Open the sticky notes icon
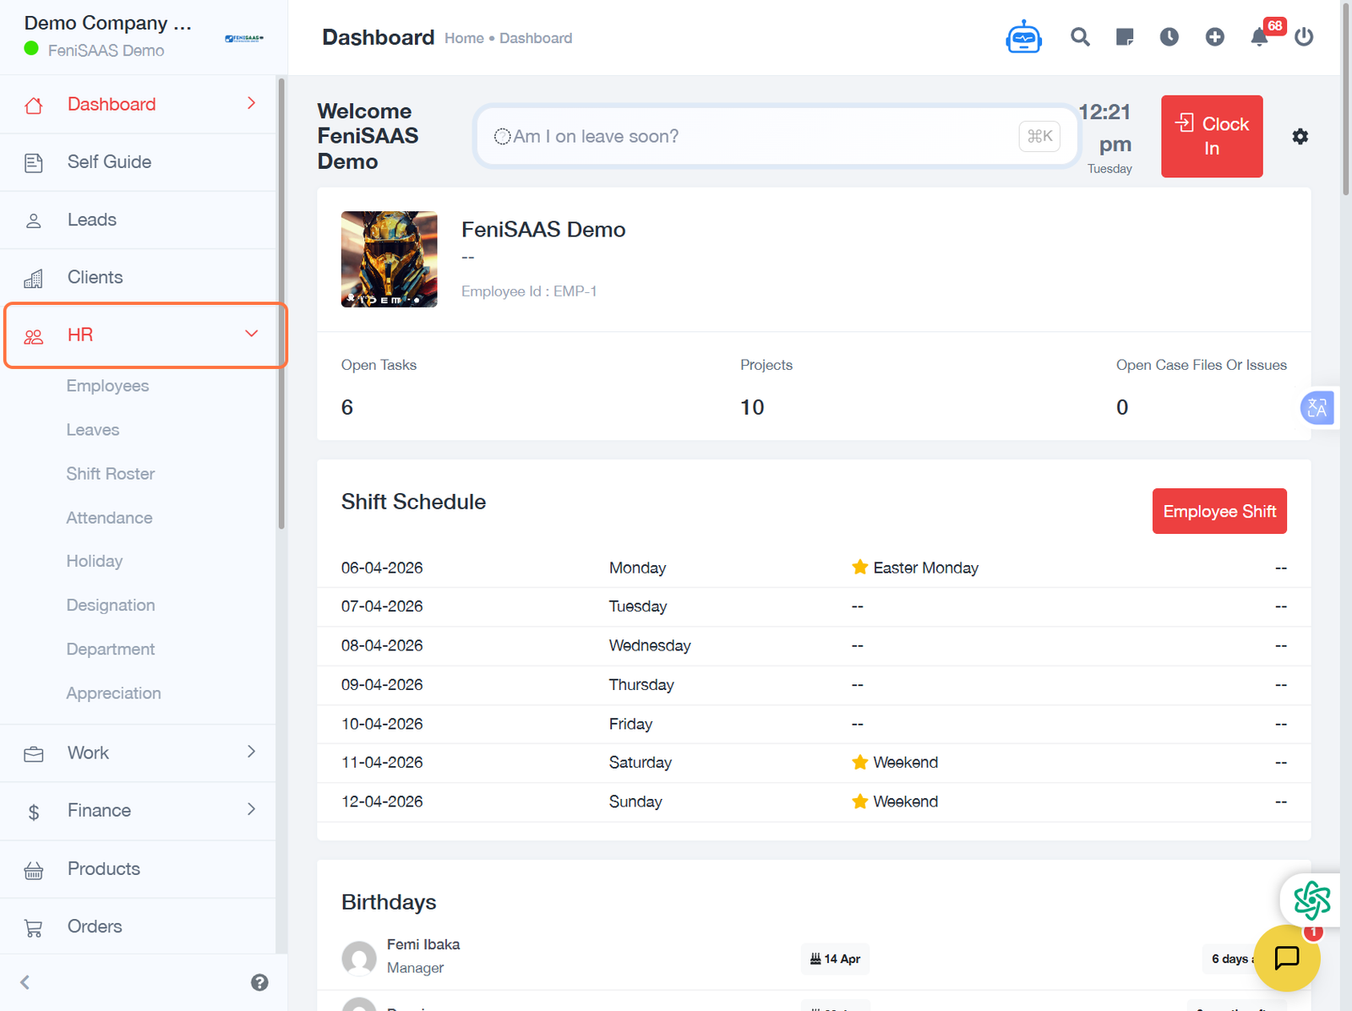Image resolution: width=1352 pixels, height=1011 pixels. coord(1125,37)
